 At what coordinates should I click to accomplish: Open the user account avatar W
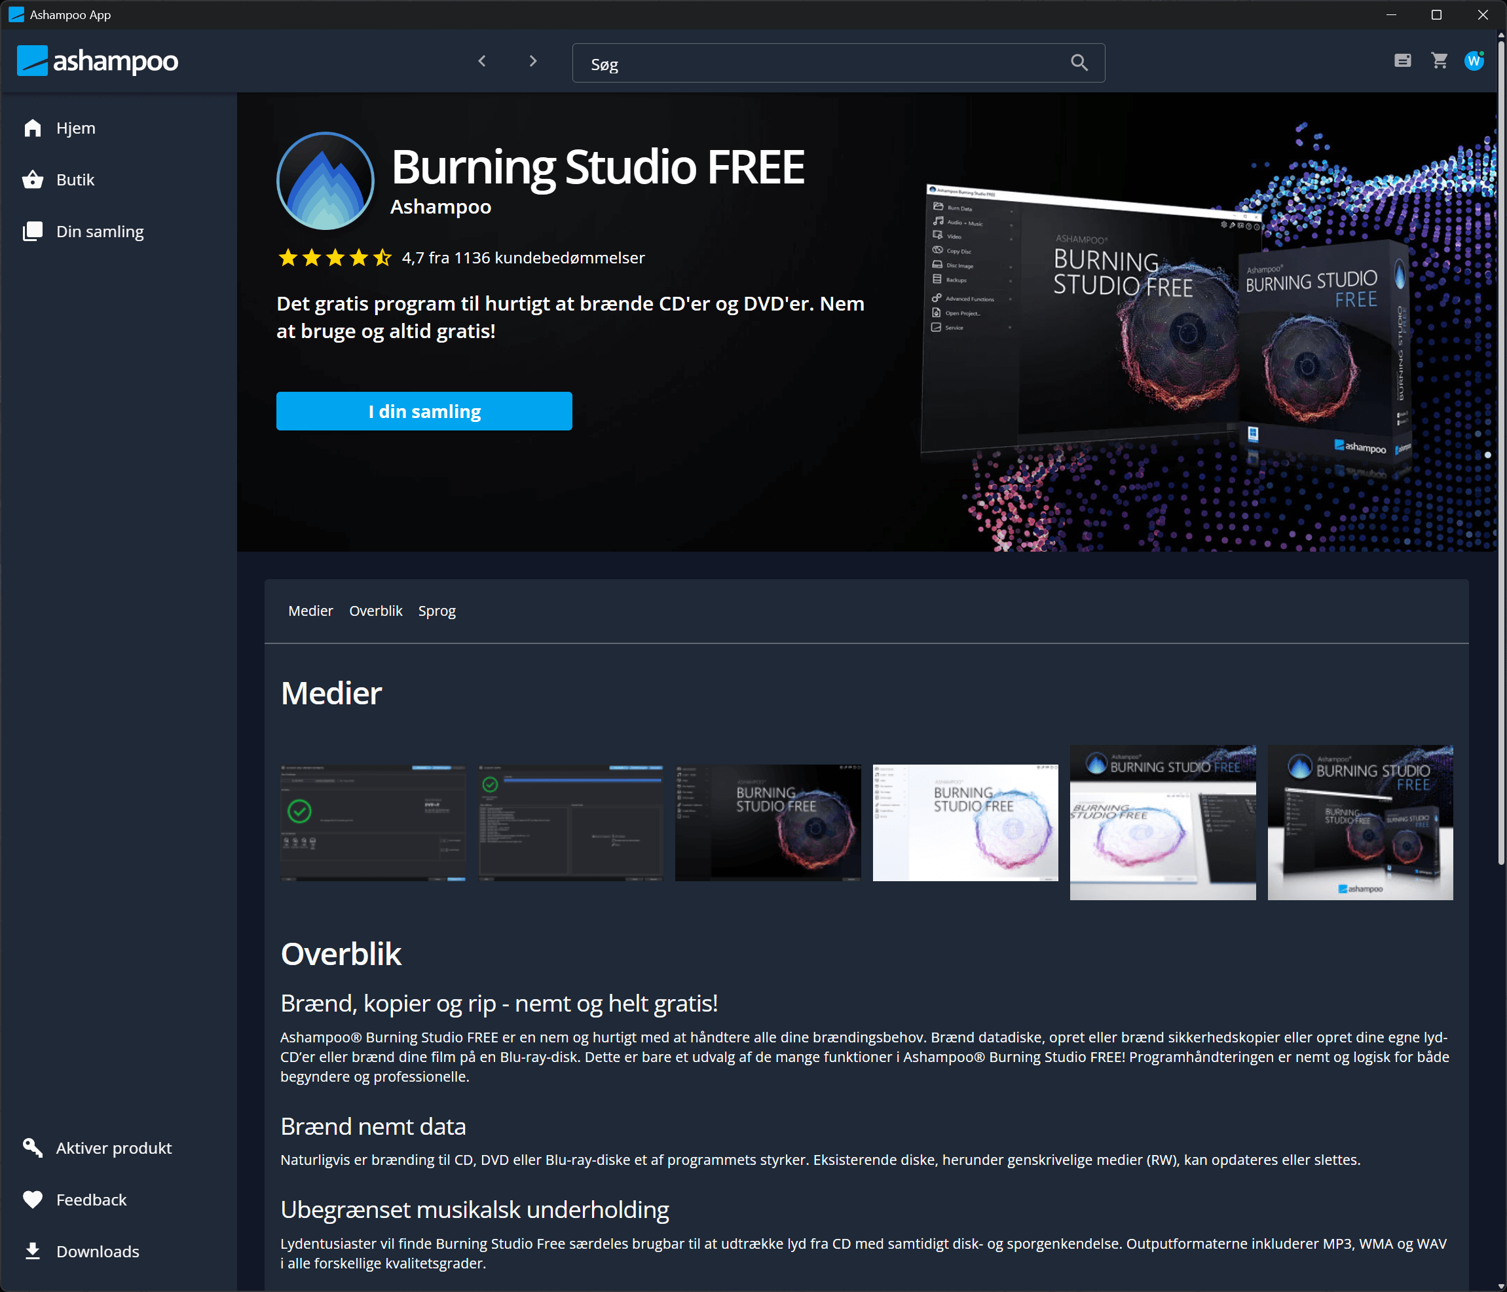coord(1474,60)
